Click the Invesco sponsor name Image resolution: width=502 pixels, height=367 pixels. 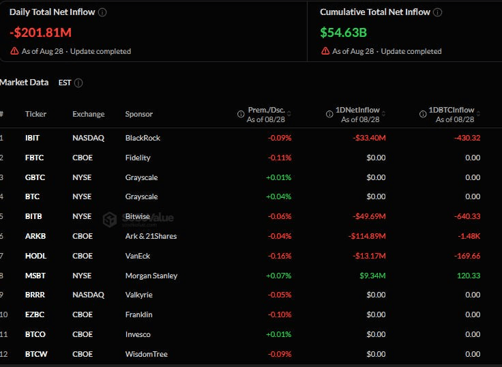click(x=138, y=334)
